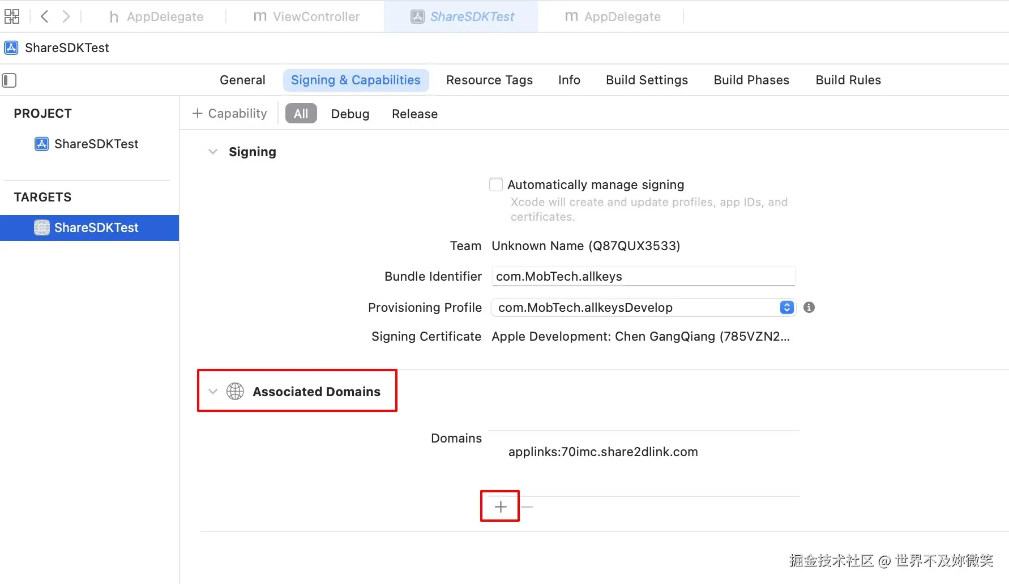Open the AppDelegate implementation tab
The height and width of the screenshot is (584, 1009).
pyautogui.click(x=613, y=16)
